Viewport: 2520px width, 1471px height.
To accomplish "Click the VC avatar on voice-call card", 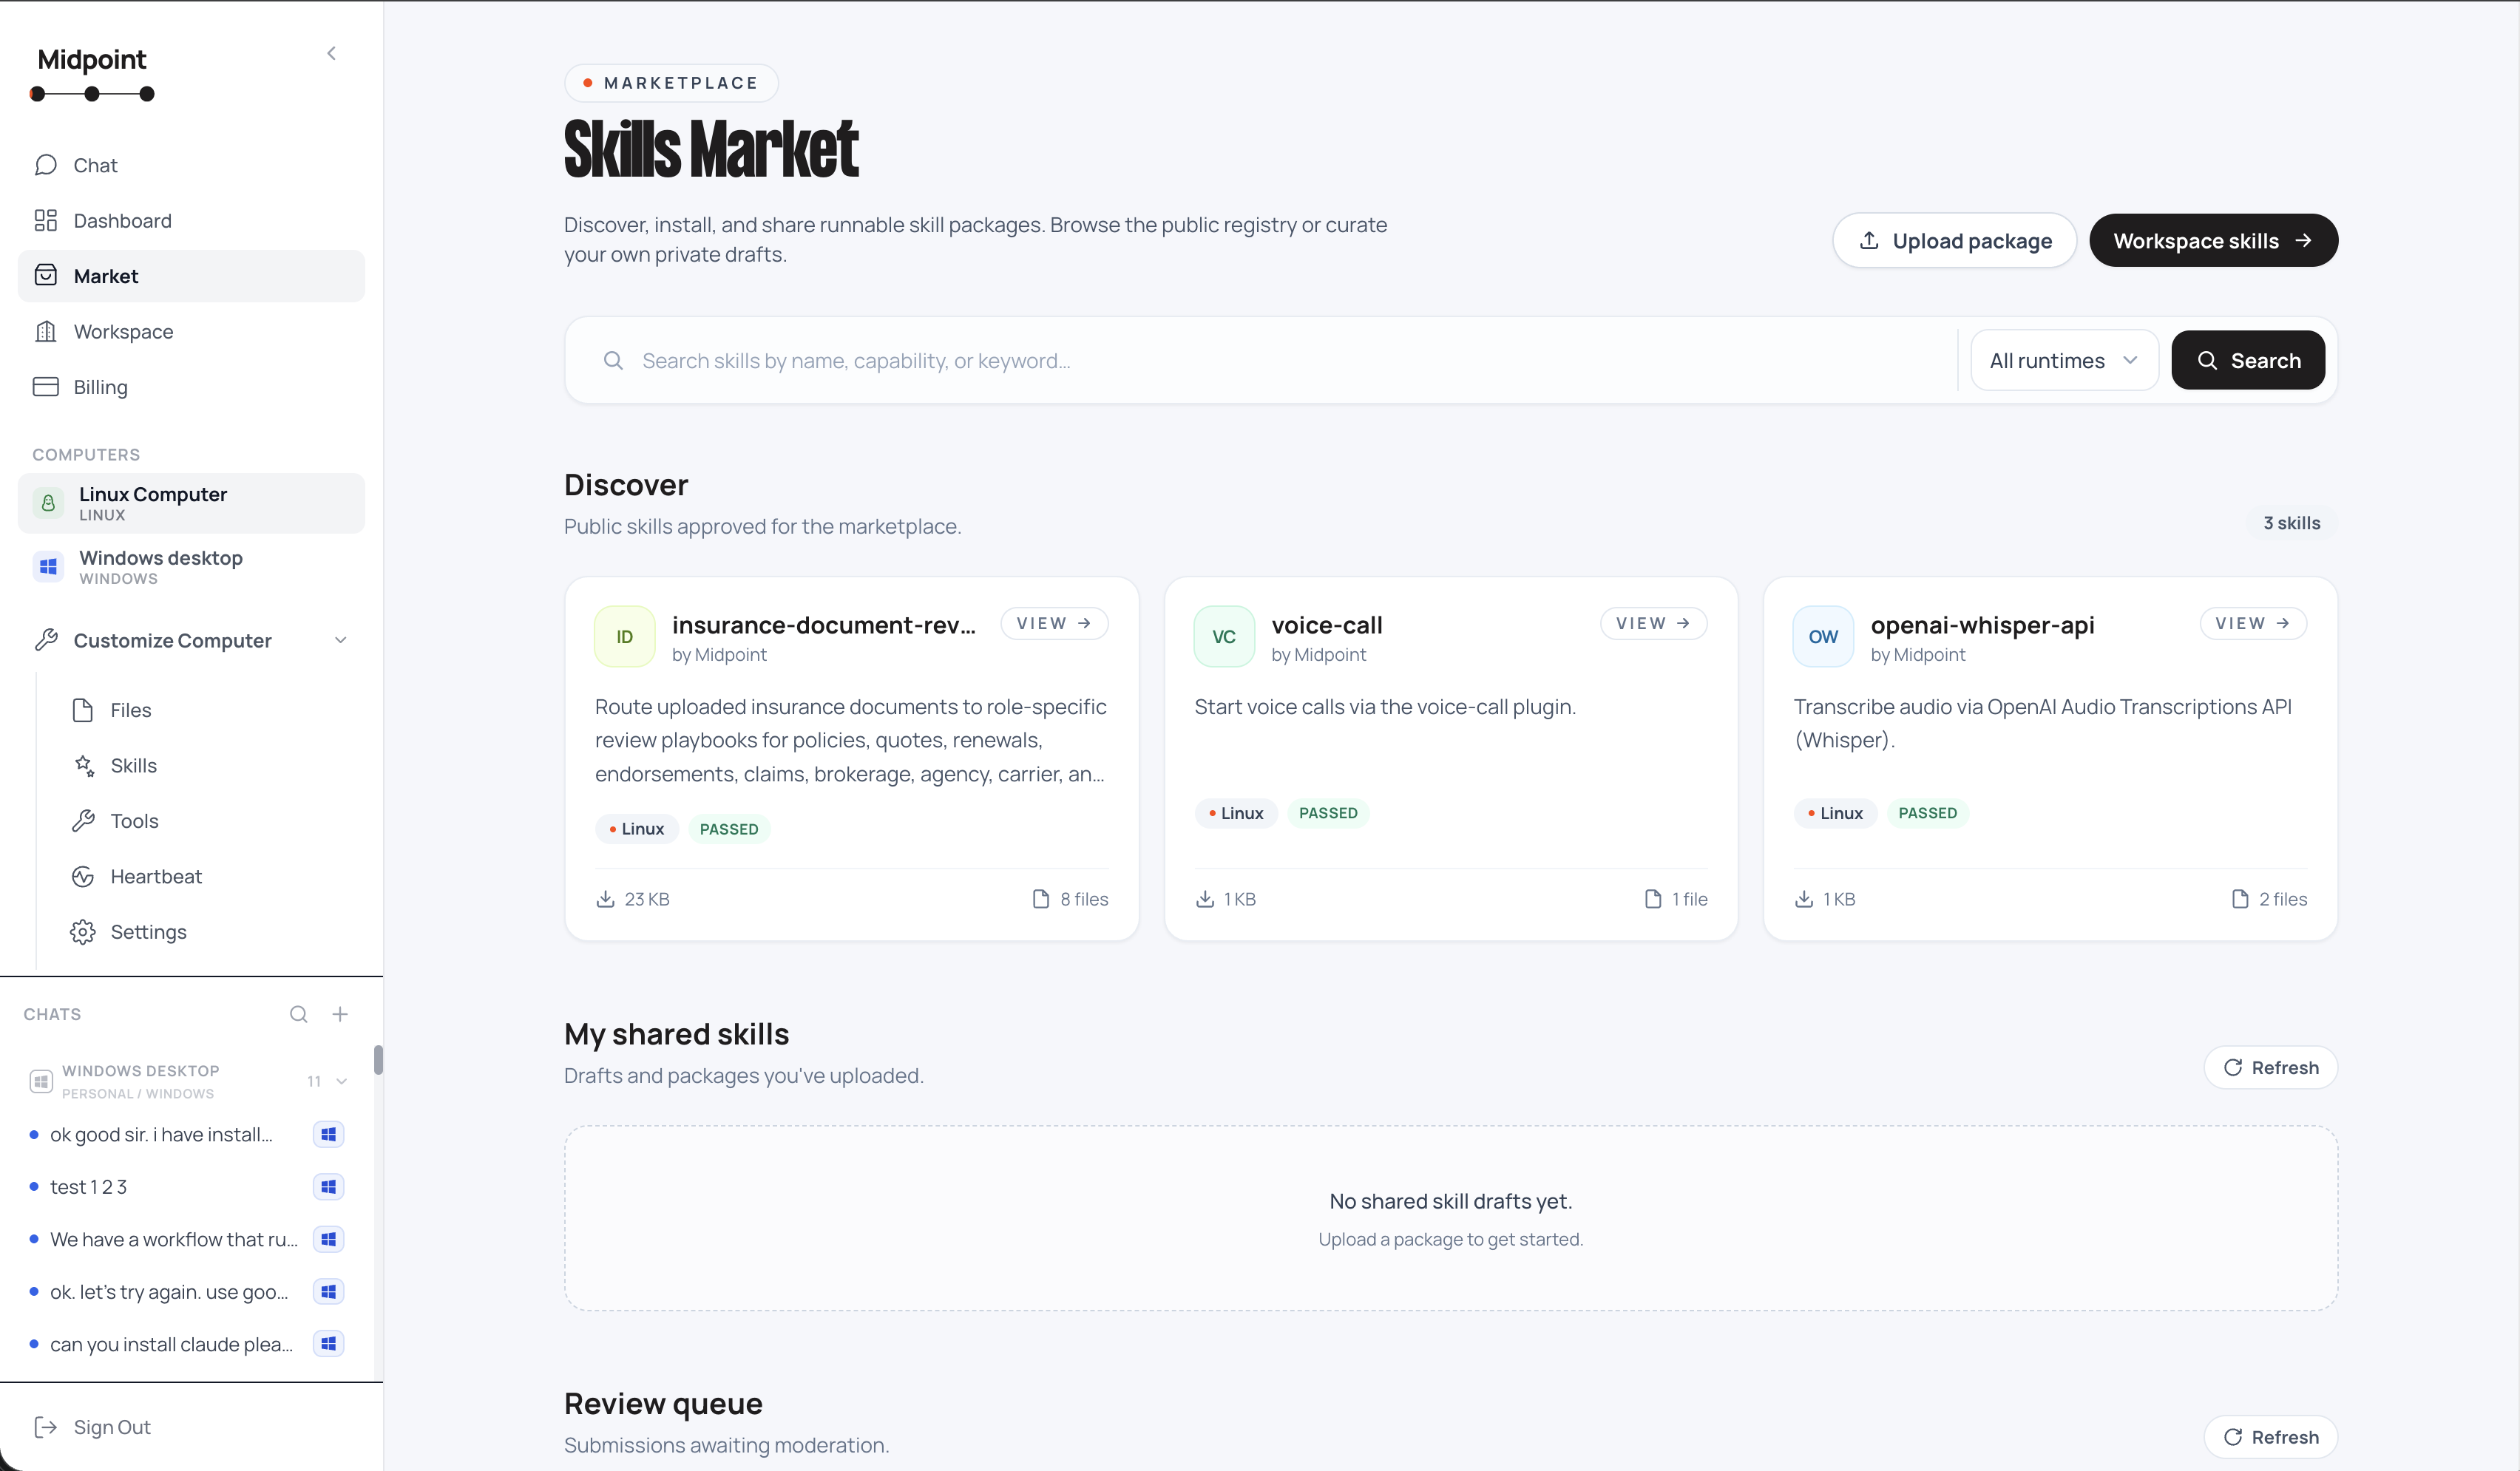I will point(1224,636).
